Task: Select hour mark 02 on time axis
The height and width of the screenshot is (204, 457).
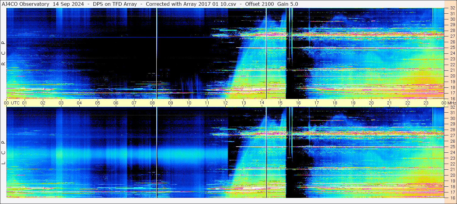Action: [43, 103]
